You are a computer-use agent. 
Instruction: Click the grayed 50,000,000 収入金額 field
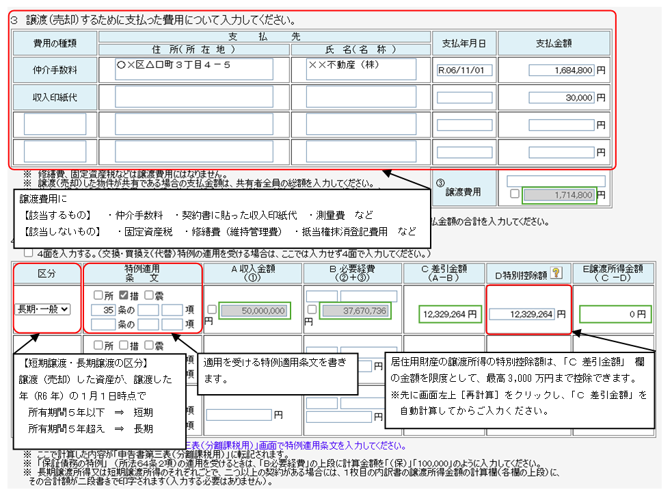pos(254,311)
